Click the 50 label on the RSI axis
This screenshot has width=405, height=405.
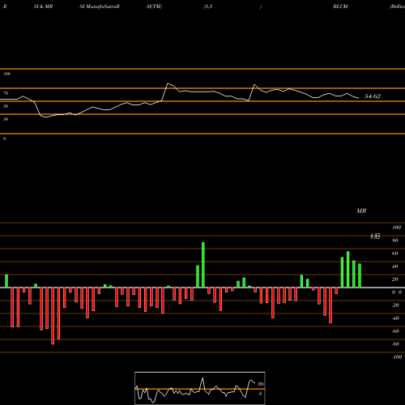click(x=6, y=106)
